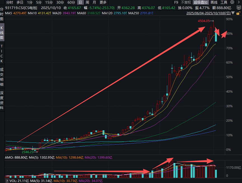Open 深度资料 in left sidebar
Viewport: 242px width, 183px height.
[x=2, y=100]
